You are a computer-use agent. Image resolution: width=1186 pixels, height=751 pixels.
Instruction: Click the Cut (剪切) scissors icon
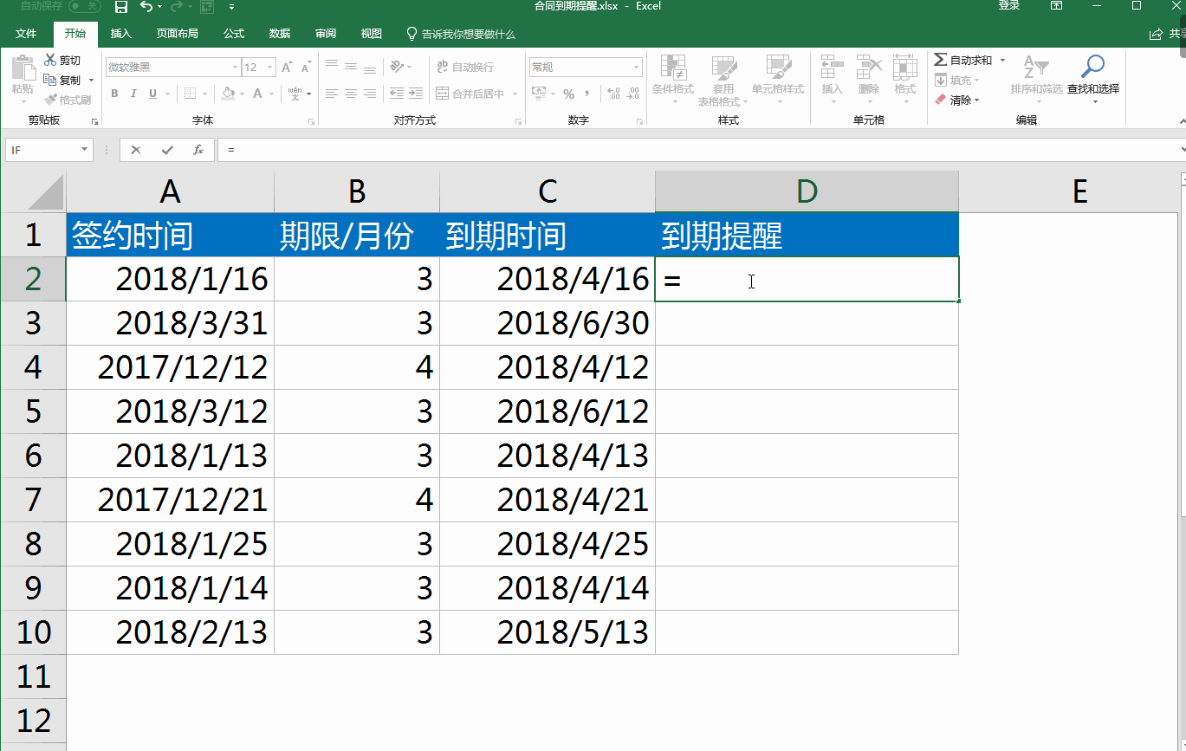(50, 60)
